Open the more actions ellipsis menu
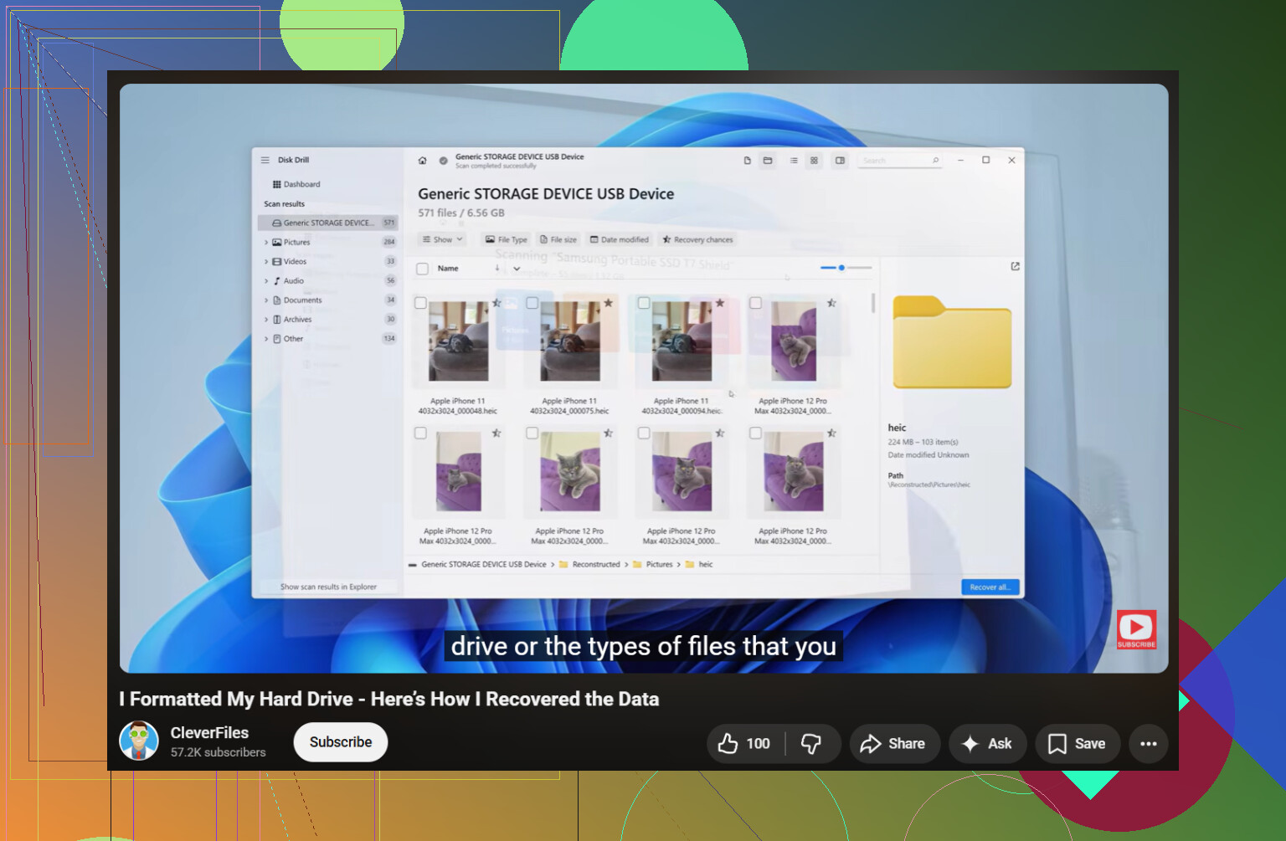1286x841 pixels. (1148, 743)
